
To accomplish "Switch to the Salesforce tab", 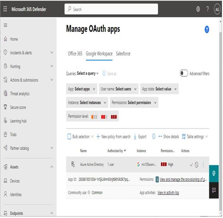I will coord(123,54).
